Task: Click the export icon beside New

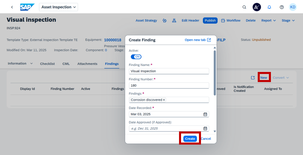Action: [253, 78]
